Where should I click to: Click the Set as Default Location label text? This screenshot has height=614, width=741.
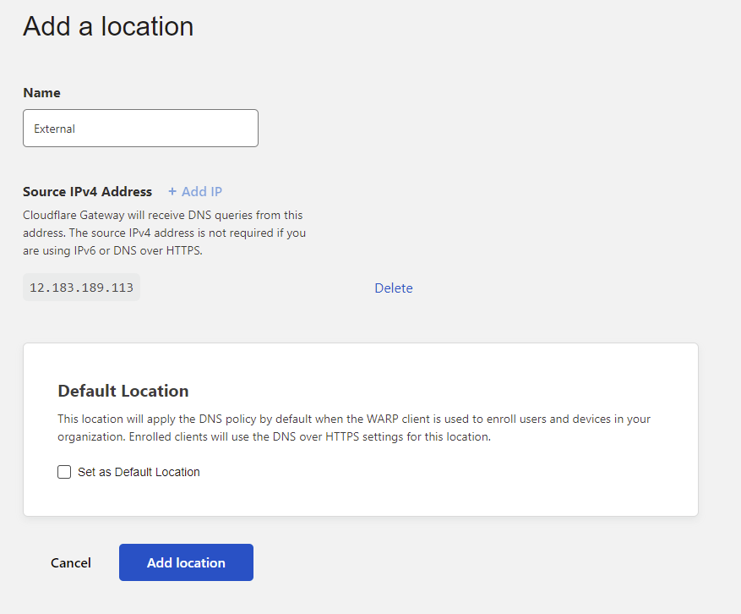point(139,472)
